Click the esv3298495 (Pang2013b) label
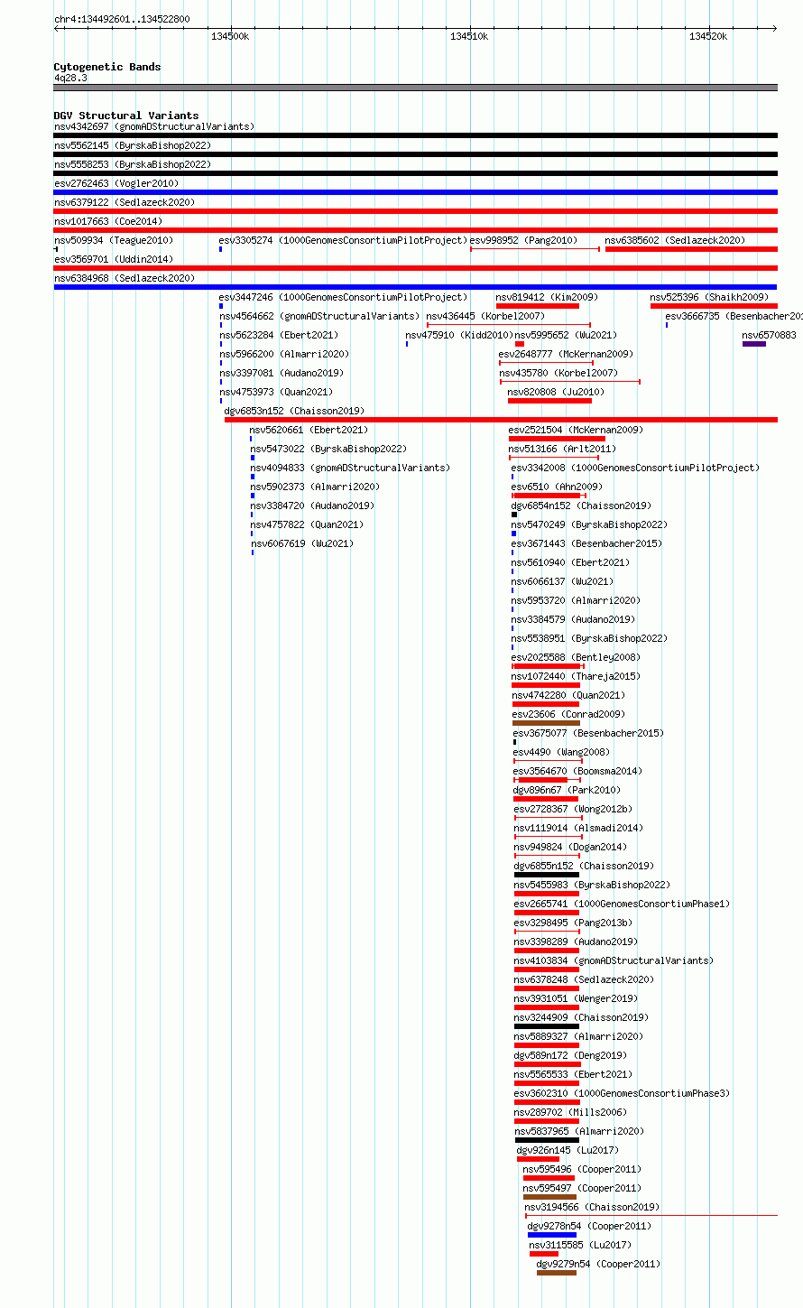The width and height of the screenshot is (803, 1308). tap(573, 923)
